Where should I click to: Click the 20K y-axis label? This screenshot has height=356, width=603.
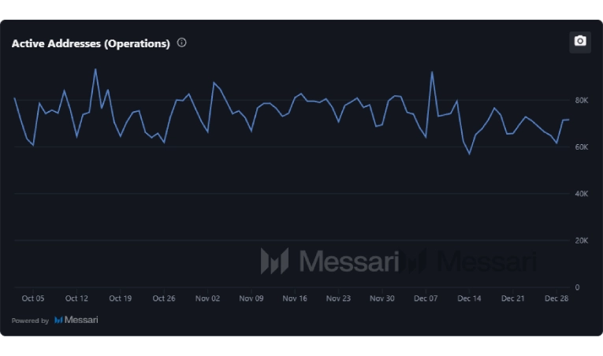click(583, 241)
